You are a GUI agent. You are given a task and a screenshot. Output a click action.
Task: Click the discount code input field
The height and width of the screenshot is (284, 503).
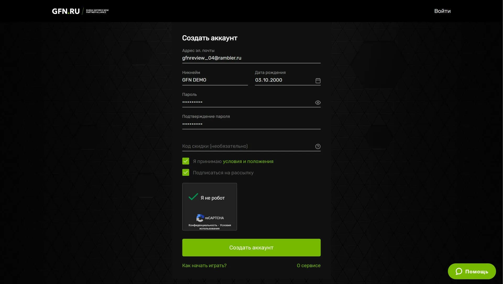[x=248, y=146]
